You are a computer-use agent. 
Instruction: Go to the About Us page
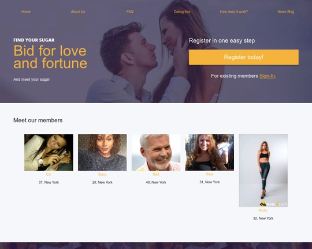pyautogui.click(x=78, y=12)
